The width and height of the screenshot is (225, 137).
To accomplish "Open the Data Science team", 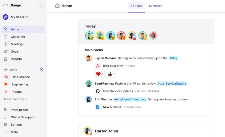I will point(21,77).
